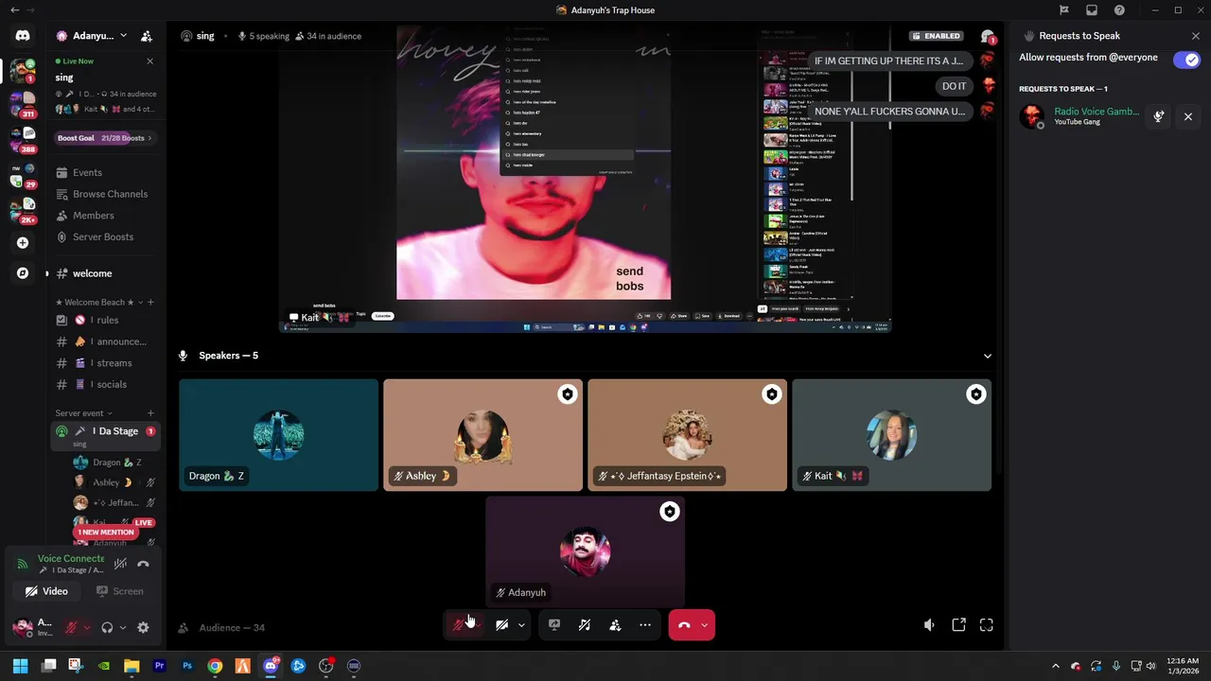Viewport: 1211px width, 681px height.
Task: Toggle noise suppression in Voice Connected panel
Action: coord(120,565)
